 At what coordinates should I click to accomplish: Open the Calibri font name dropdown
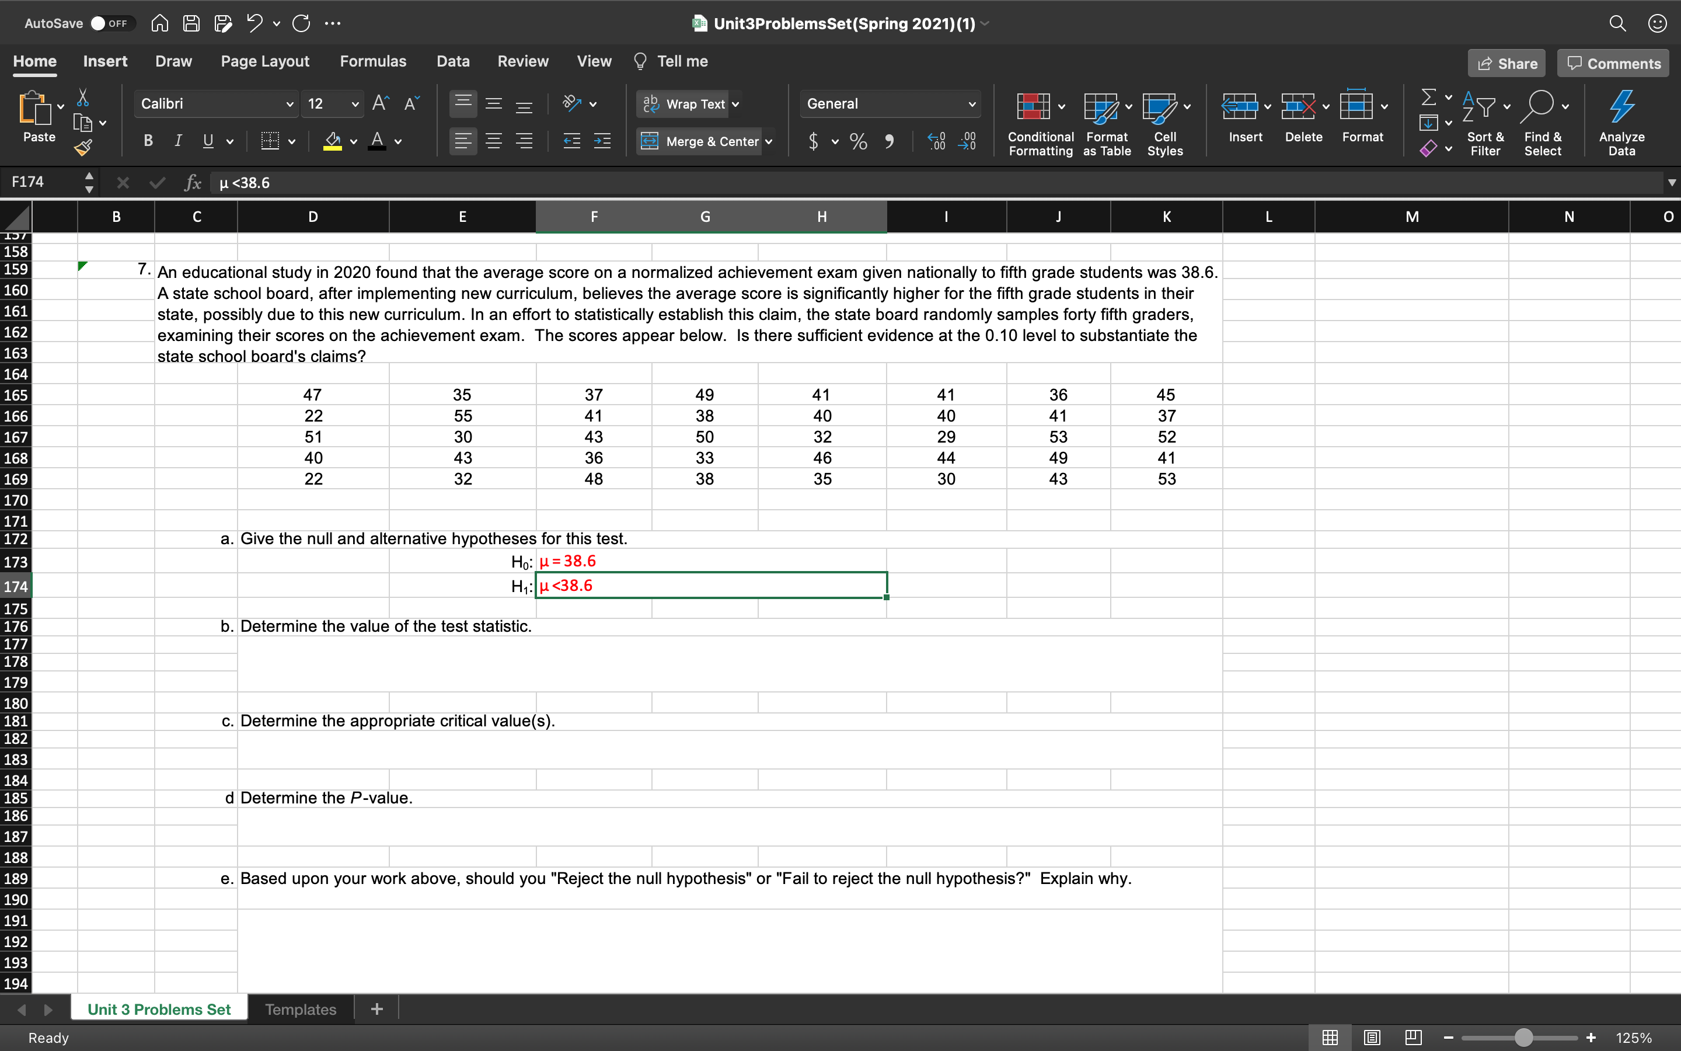[x=289, y=105]
